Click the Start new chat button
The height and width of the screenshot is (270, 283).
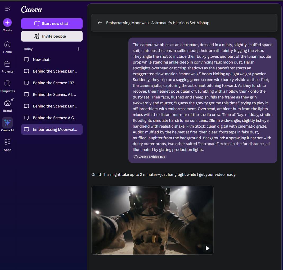52,24
